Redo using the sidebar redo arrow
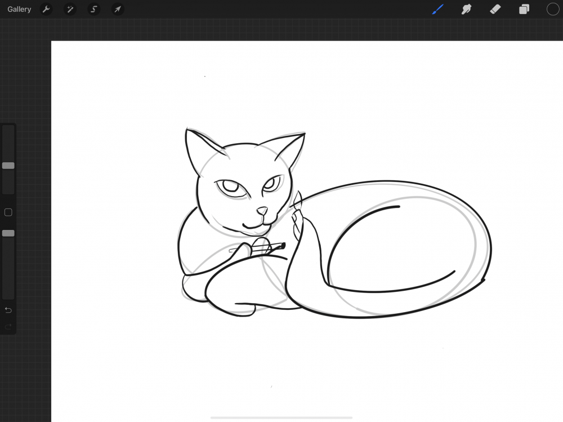This screenshot has width=563, height=422. pyautogui.click(x=8, y=327)
